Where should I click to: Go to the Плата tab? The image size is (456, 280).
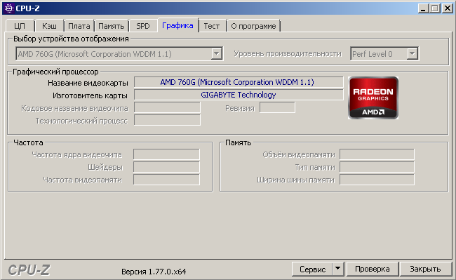click(x=79, y=26)
